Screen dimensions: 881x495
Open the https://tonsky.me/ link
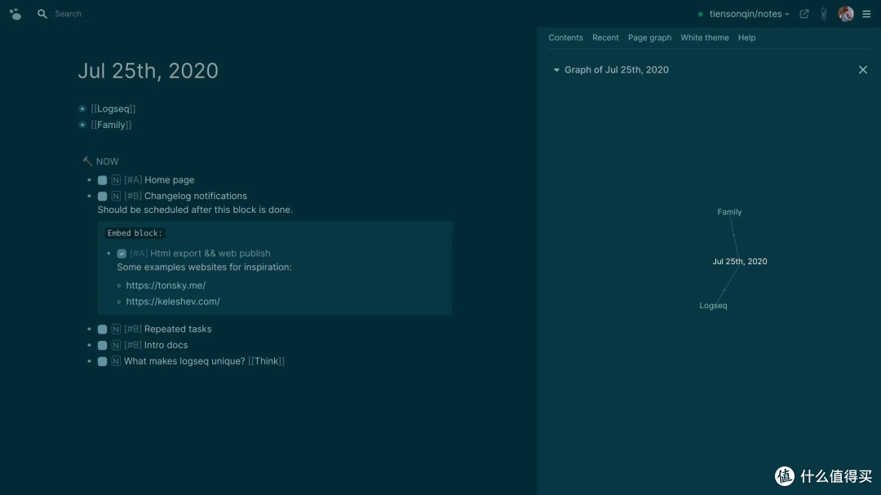click(166, 285)
